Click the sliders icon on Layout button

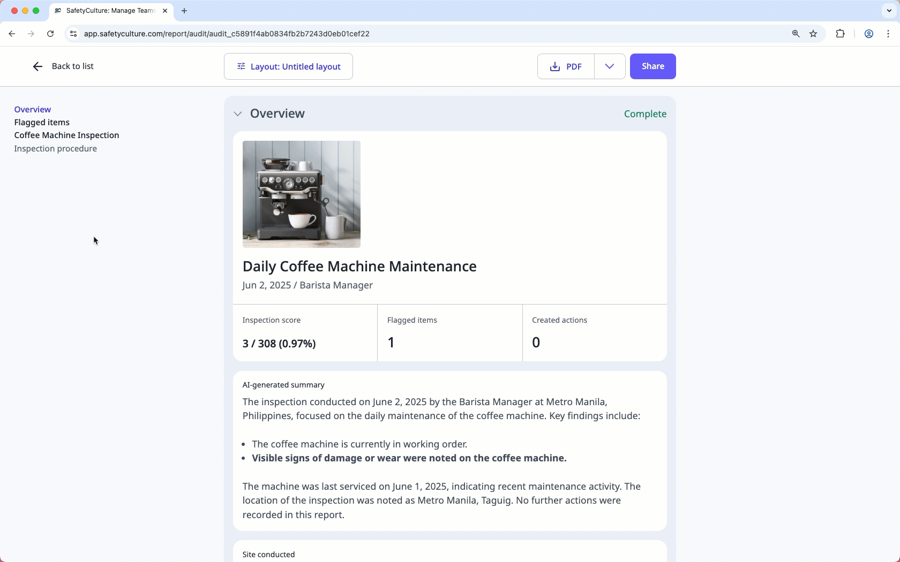(241, 66)
